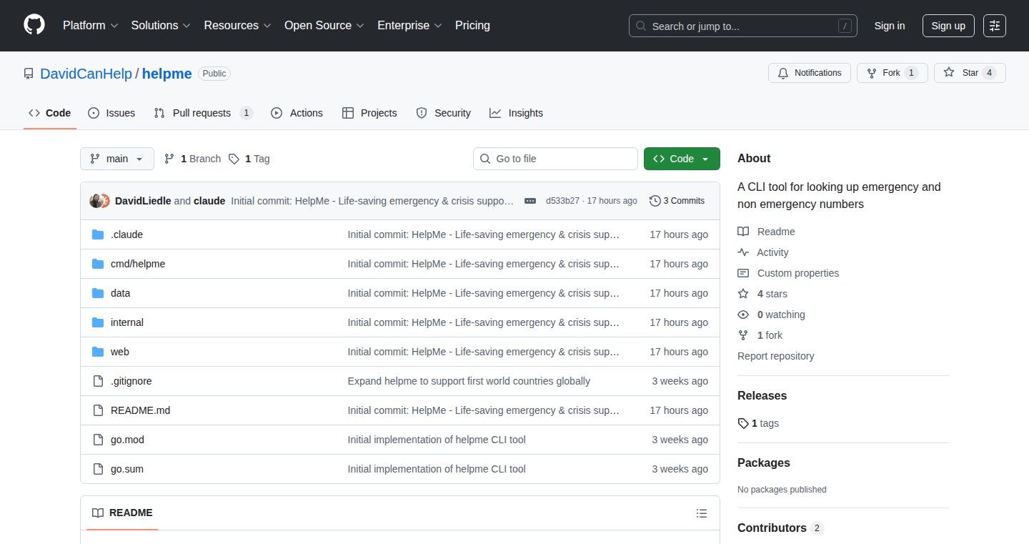Image resolution: width=1029 pixels, height=544 pixels.
Task: Click the go.mod file icon
Action: pos(98,440)
